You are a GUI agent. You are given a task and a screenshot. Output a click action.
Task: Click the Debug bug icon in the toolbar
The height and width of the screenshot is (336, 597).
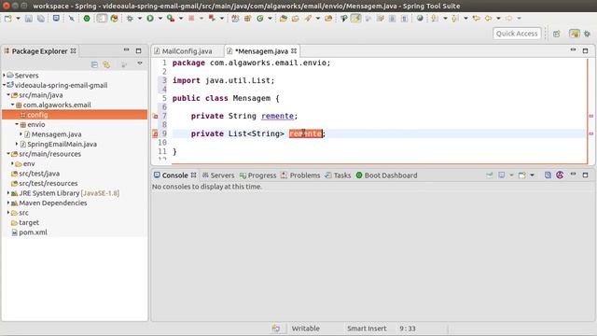pos(130,19)
